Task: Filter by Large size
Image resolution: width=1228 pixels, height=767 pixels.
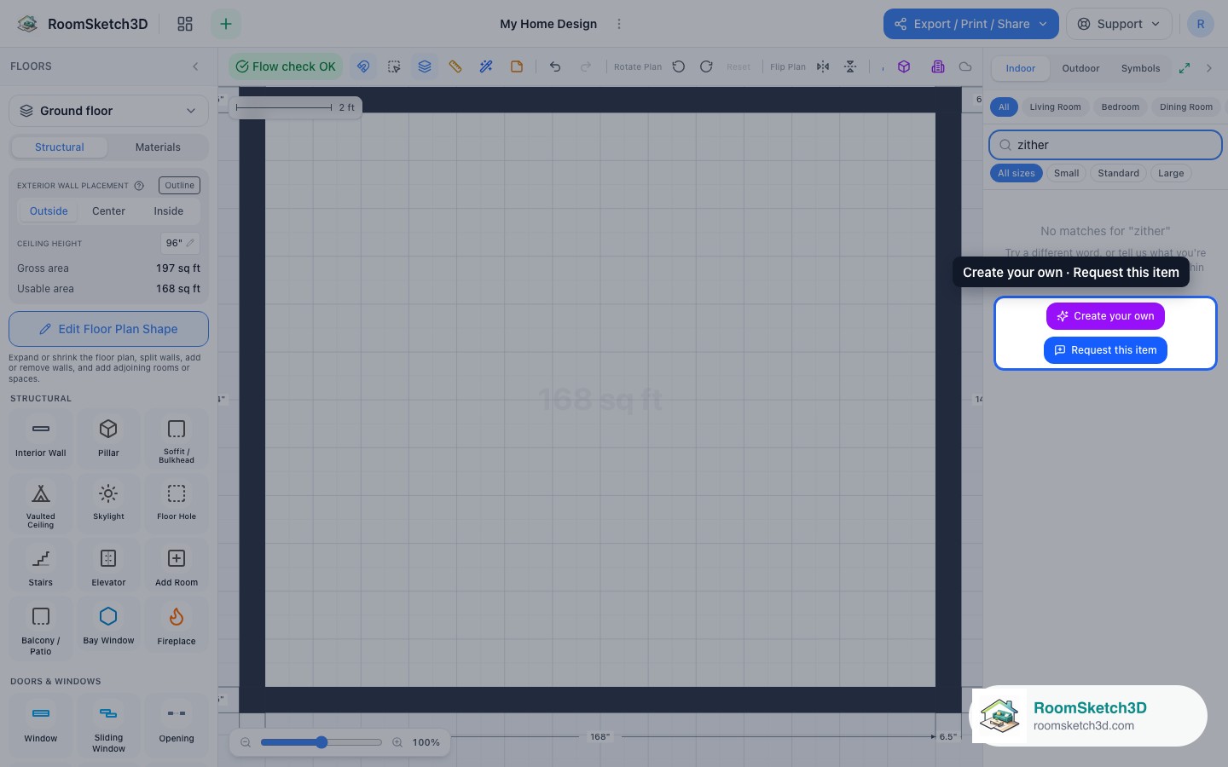Action: [1171, 173]
